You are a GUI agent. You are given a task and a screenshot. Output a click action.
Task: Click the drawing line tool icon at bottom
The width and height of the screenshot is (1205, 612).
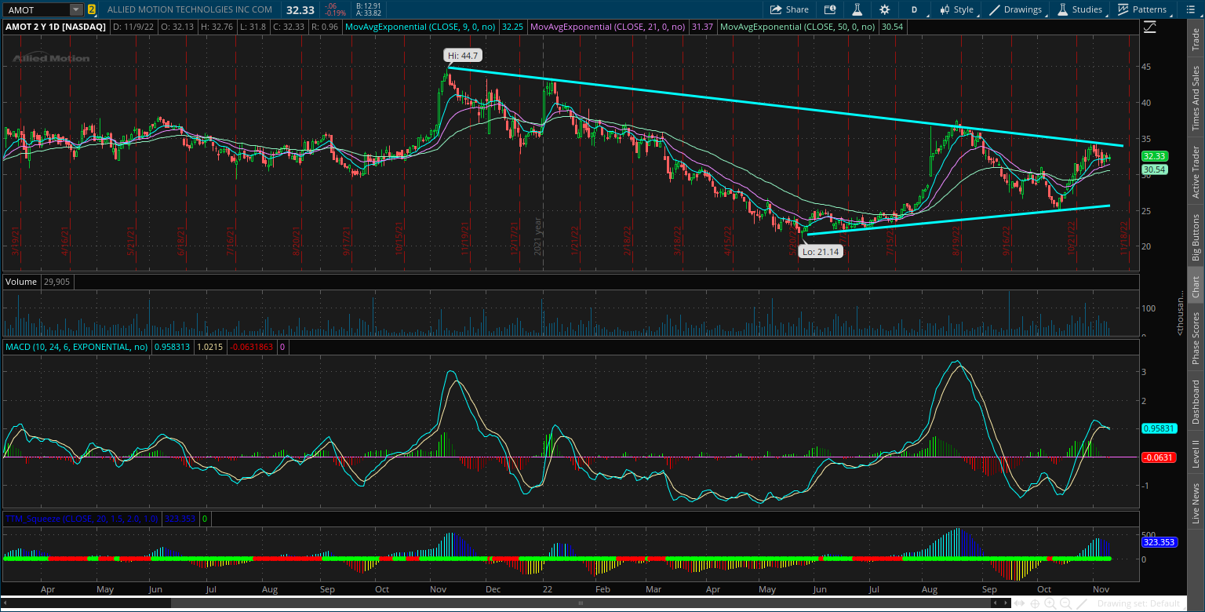[x=1081, y=603]
